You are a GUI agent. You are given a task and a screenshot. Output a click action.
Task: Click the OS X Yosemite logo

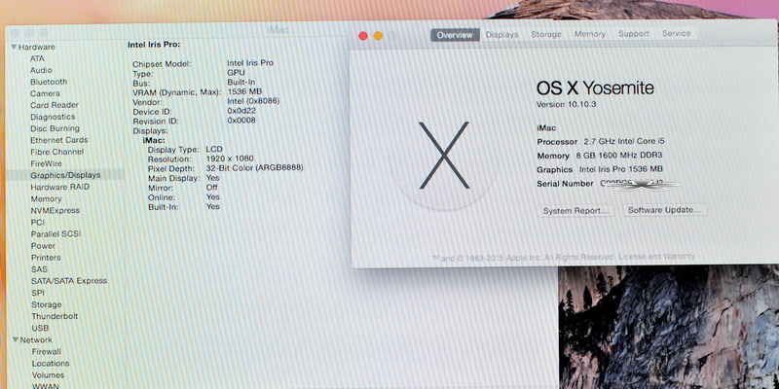[444, 156]
